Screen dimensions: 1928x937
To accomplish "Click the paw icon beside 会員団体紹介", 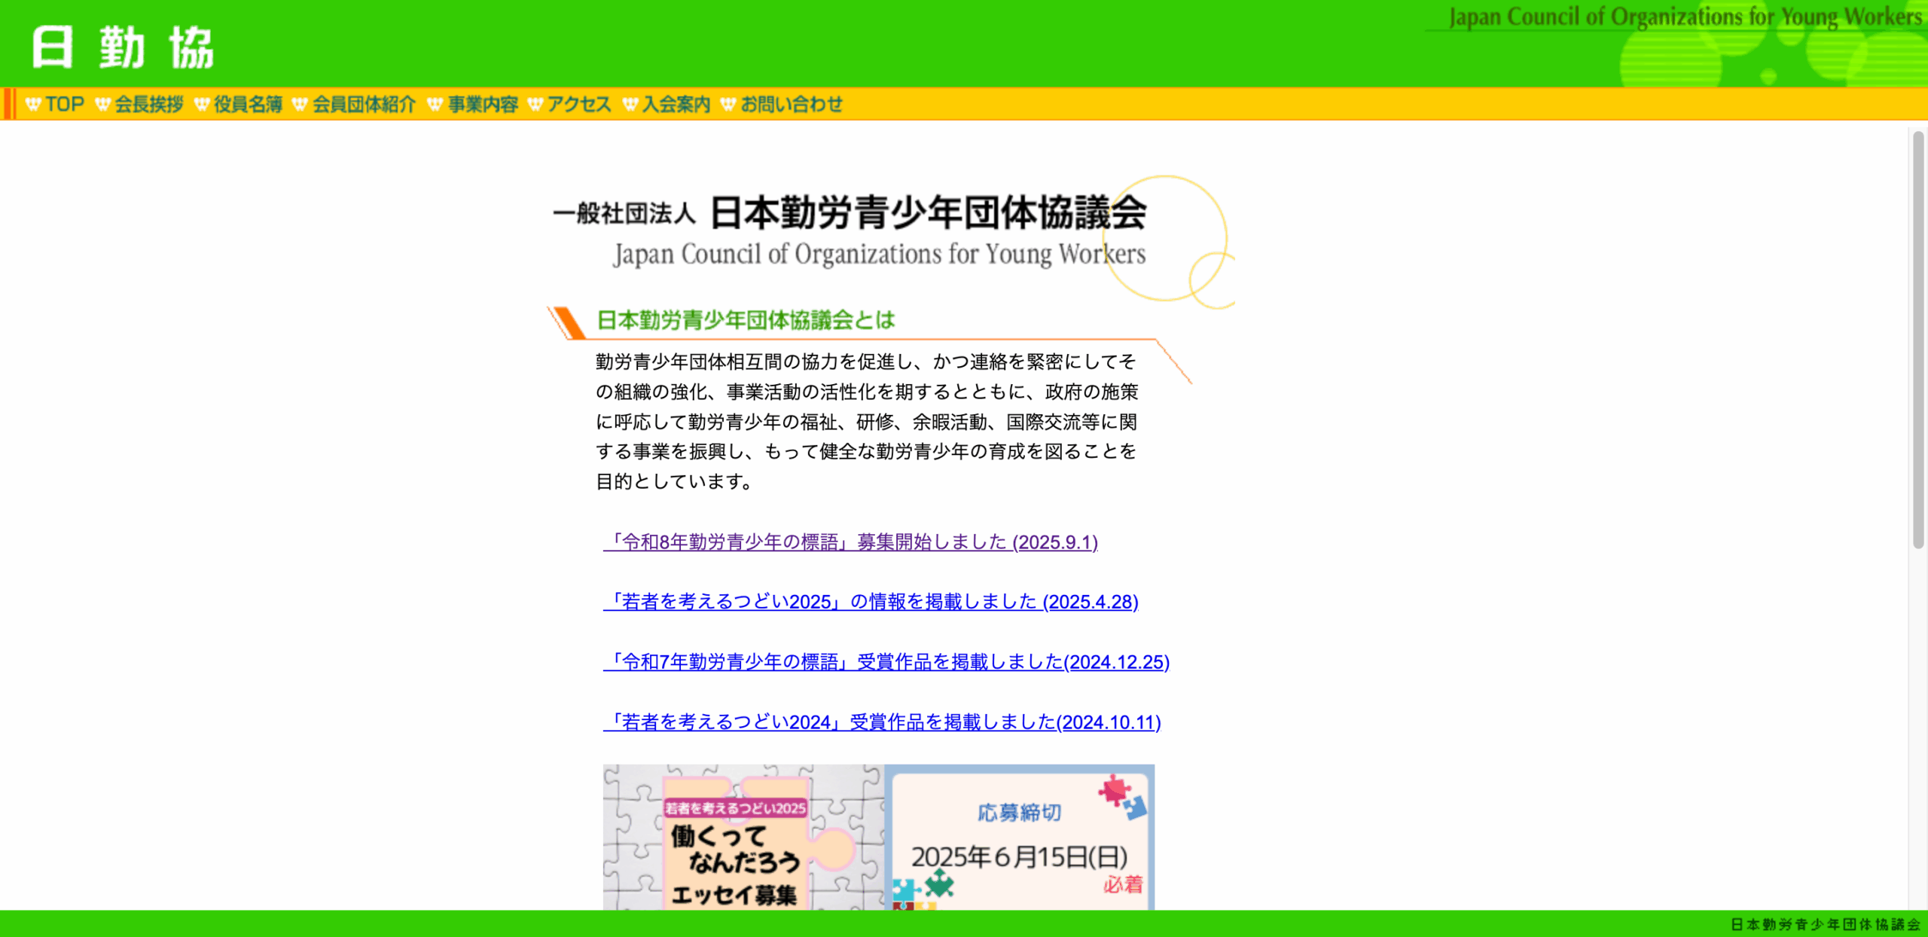I will click(300, 104).
